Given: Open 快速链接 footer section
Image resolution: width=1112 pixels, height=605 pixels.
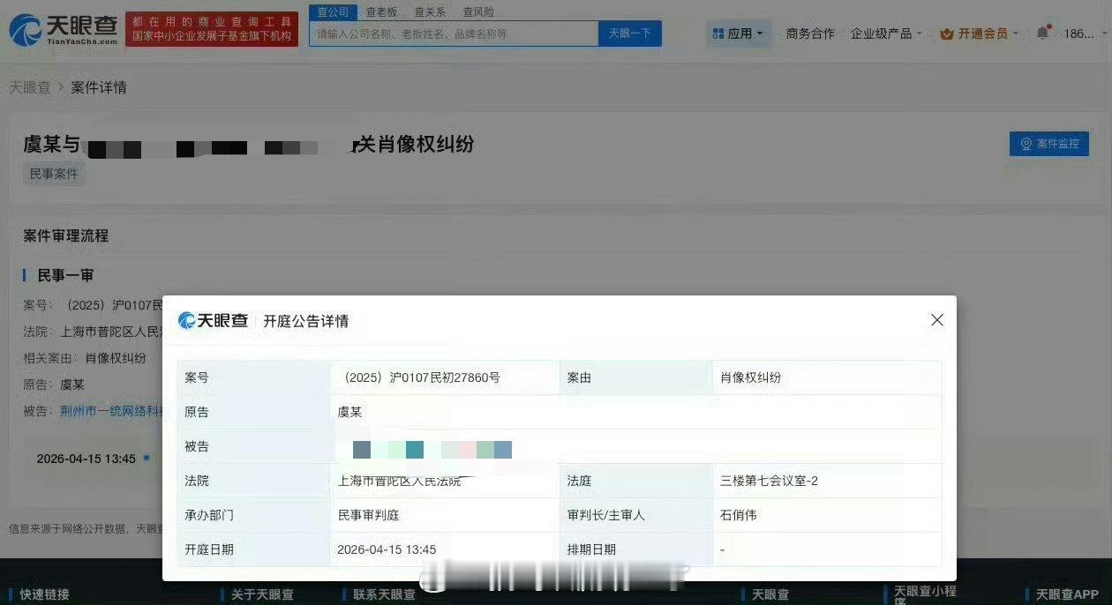Looking at the screenshot, I should [45, 595].
